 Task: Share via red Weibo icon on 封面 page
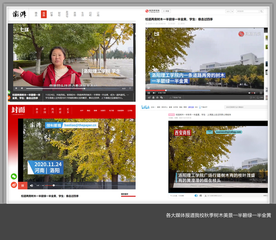click(14, 185)
